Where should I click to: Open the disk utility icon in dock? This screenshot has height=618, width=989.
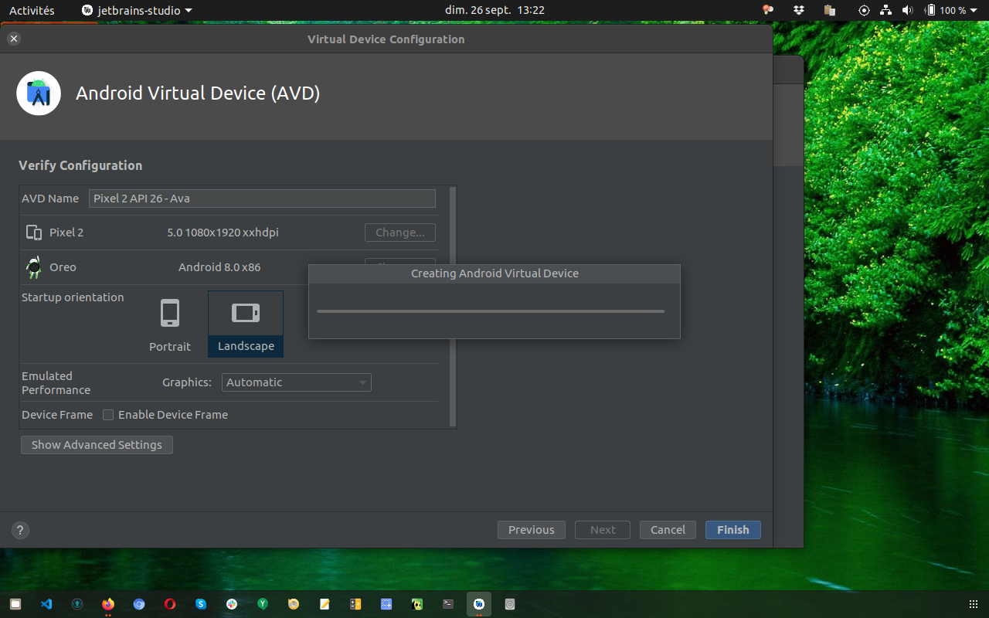tap(510, 604)
